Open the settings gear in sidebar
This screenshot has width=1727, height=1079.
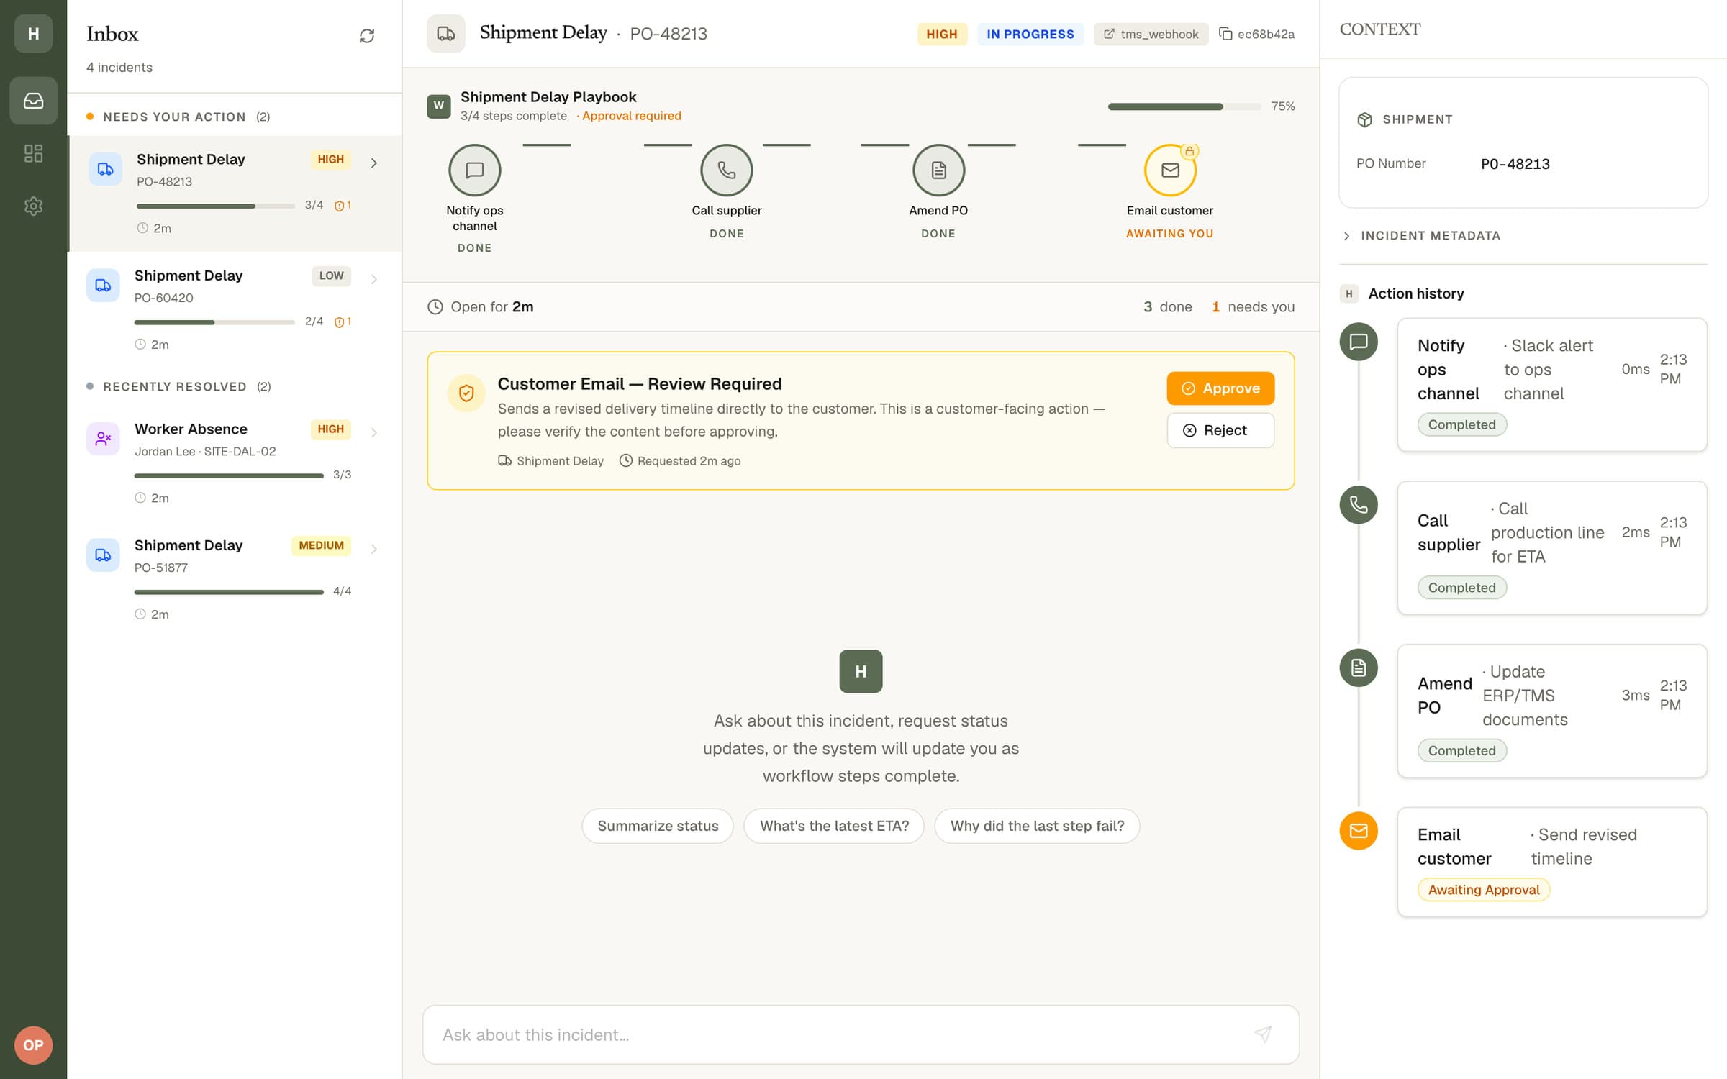pyautogui.click(x=33, y=206)
